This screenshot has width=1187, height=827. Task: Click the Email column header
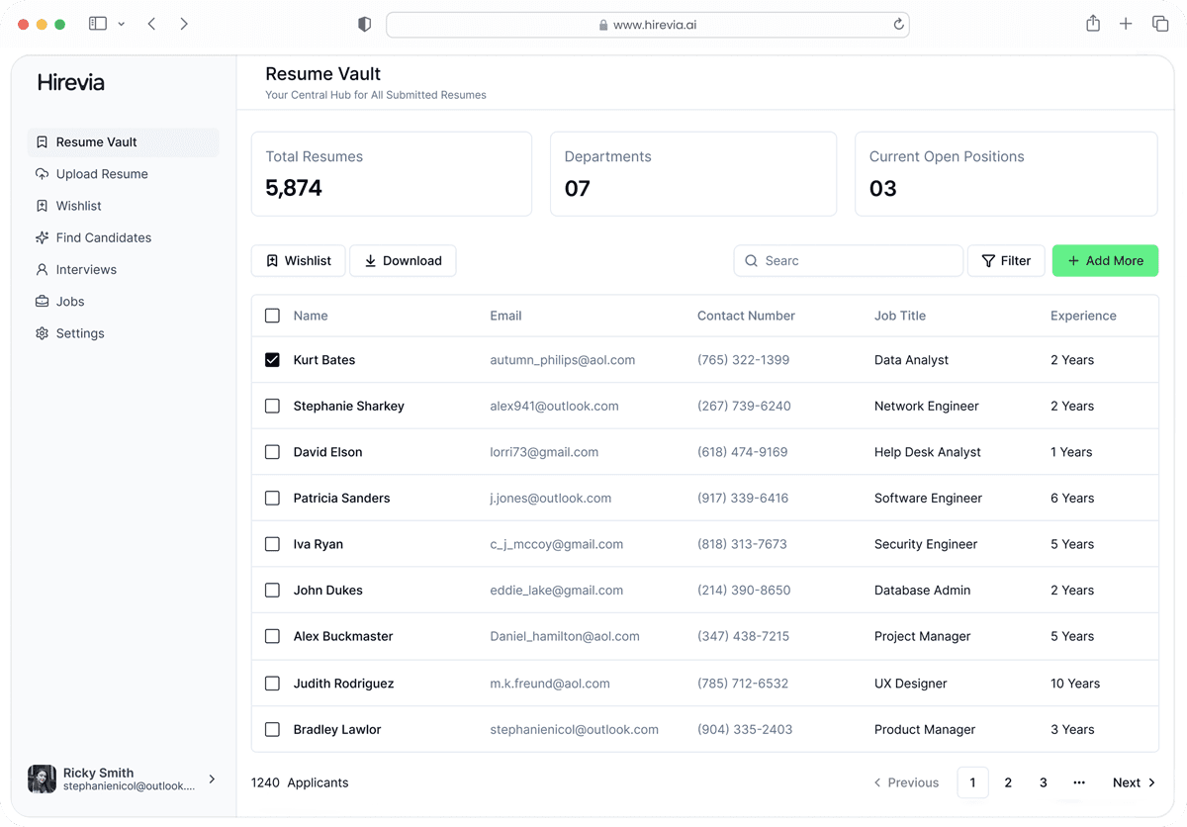pyautogui.click(x=505, y=316)
